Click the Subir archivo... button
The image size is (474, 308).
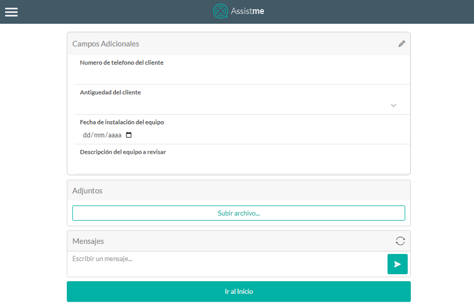pyautogui.click(x=239, y=213)
